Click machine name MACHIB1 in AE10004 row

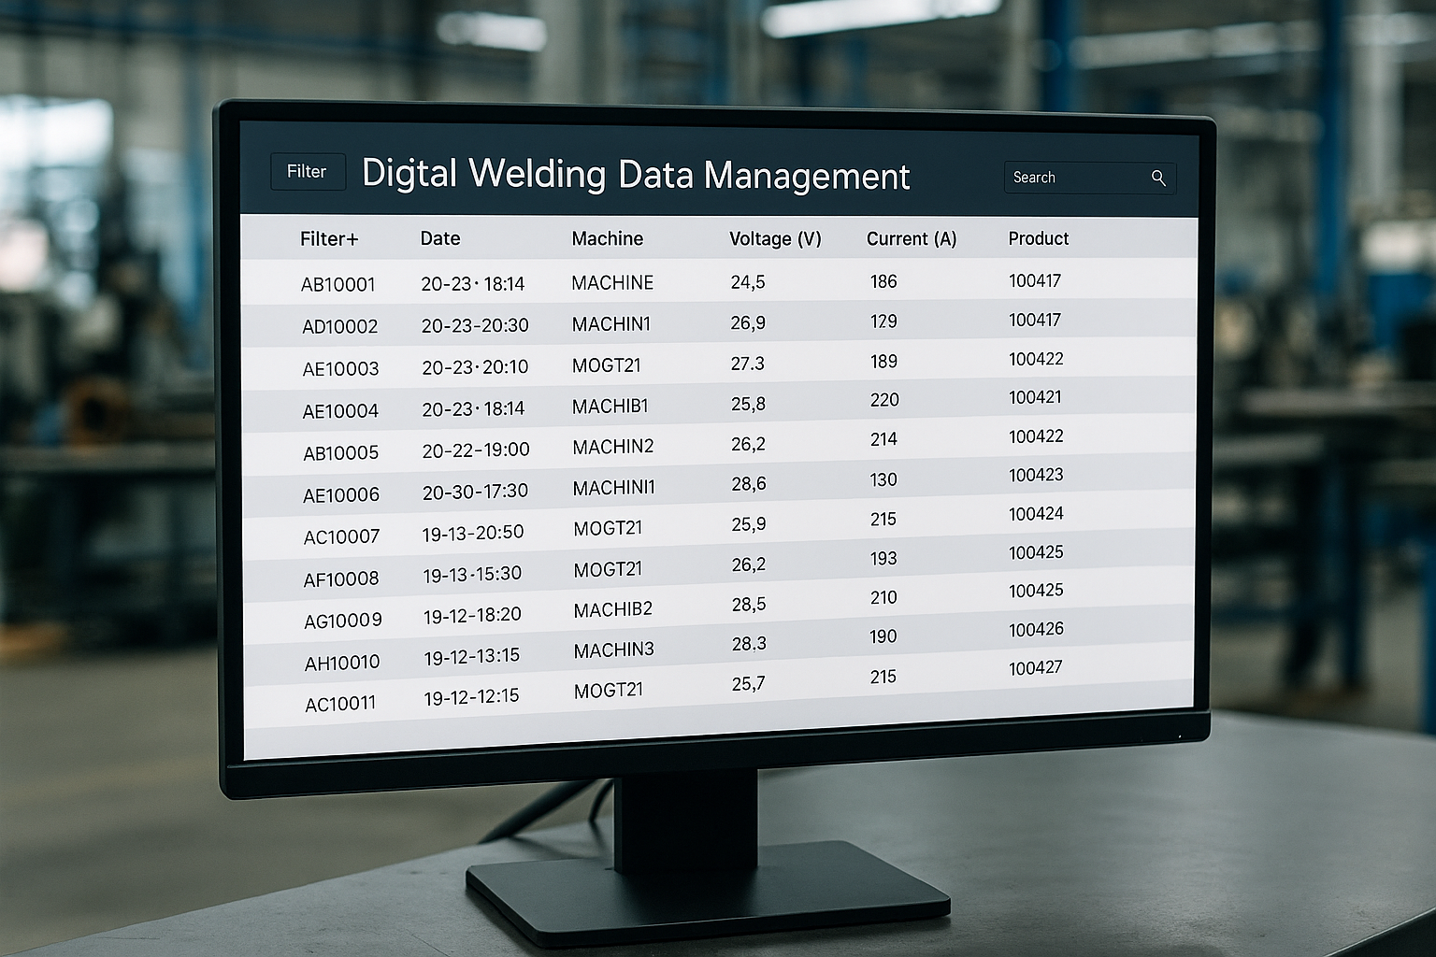pos(610,407)
